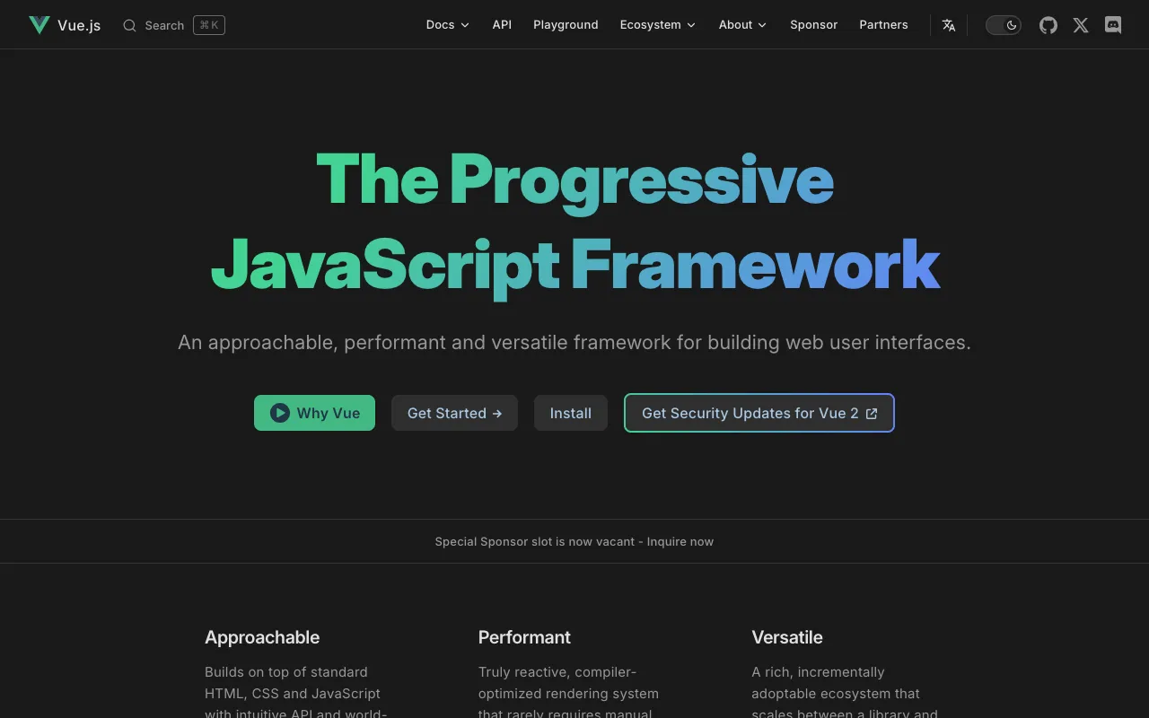1149x718 pixels.
Task: Click inside the Search input field
Action: [166, 25]
